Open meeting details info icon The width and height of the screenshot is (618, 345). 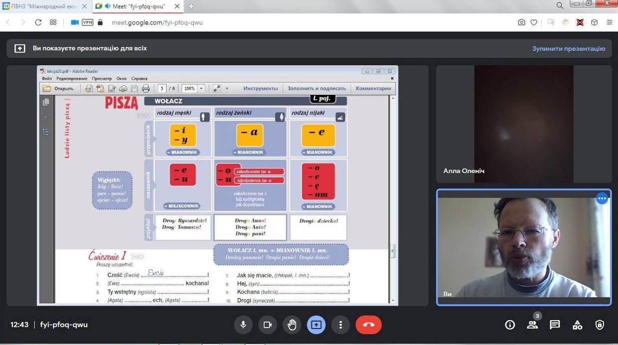[x=510, y=325]
